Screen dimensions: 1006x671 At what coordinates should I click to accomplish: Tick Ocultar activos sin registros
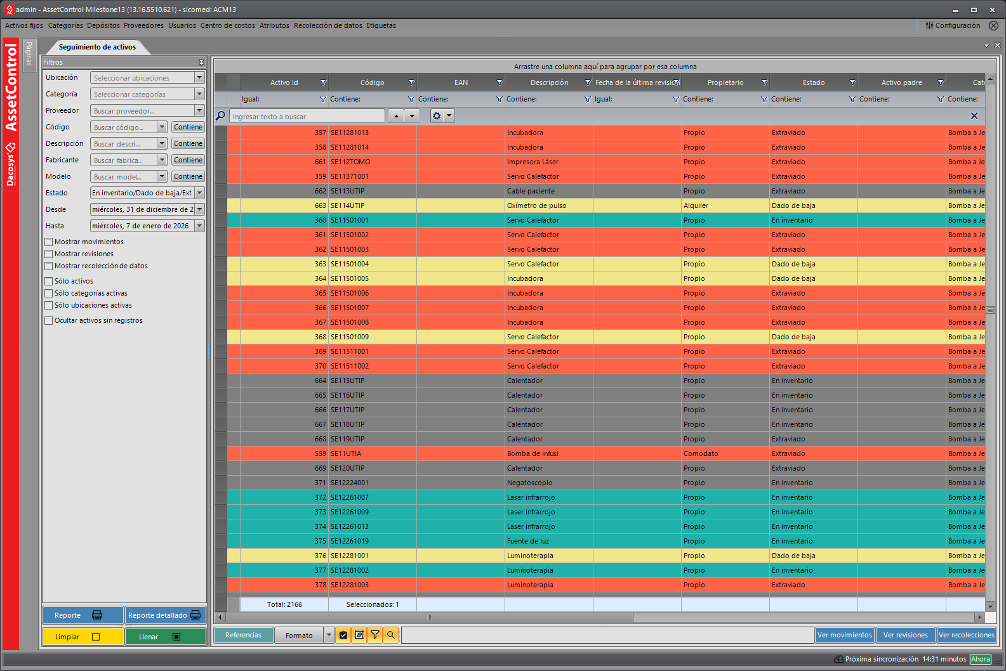click(49, 320)
